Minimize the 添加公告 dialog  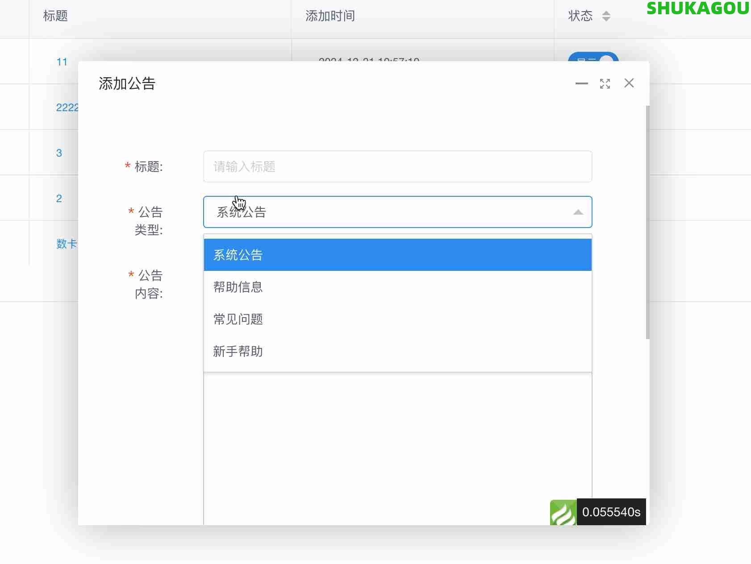click(582, 83)
